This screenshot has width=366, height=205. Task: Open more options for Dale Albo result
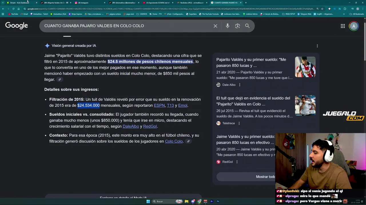[x=240, y=85]
